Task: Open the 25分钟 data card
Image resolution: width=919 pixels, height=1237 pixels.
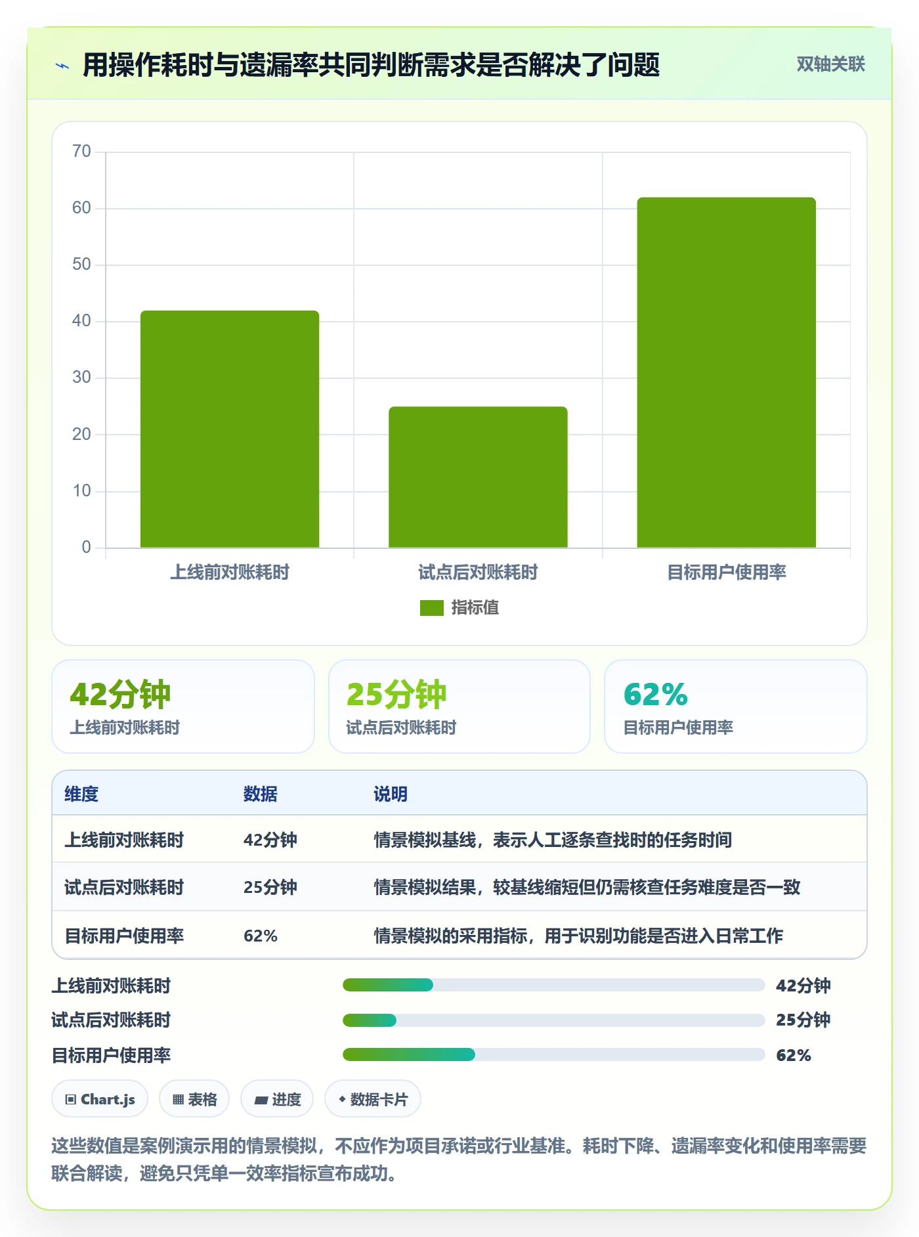Action: point(460,706)
